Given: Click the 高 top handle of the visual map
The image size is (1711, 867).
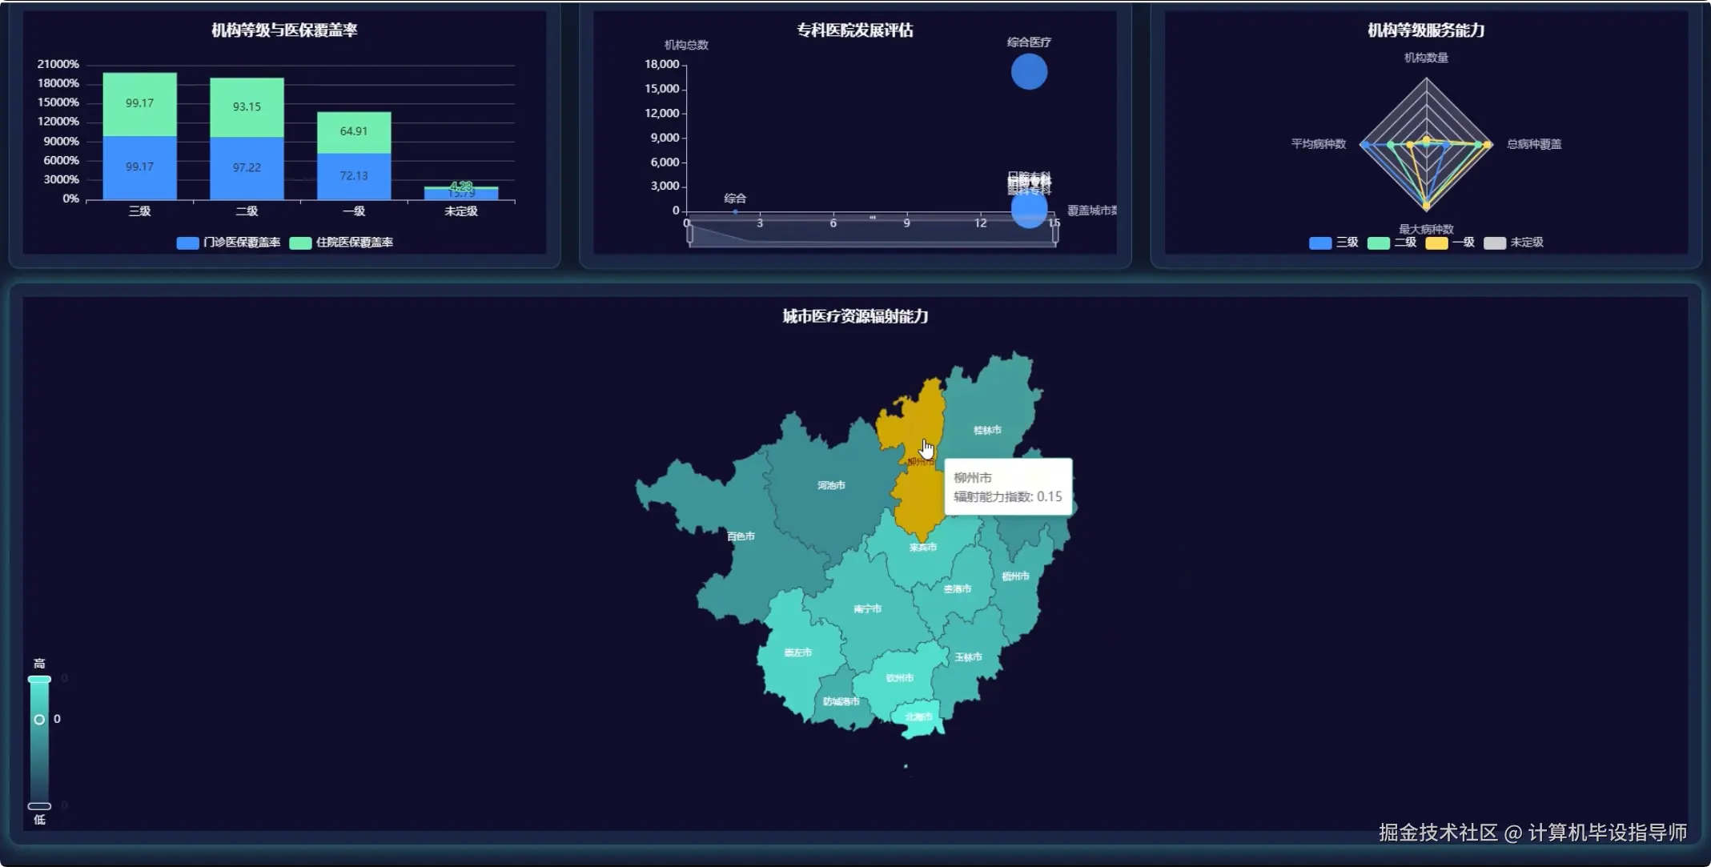Looking at the screenshot, I should [39, 679].
